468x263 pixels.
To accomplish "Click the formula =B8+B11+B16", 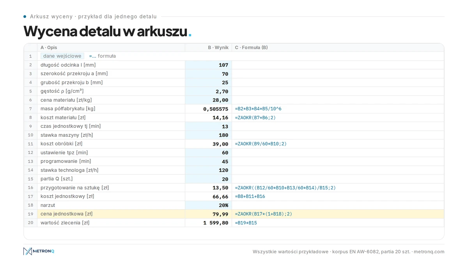I will (250, 196).
